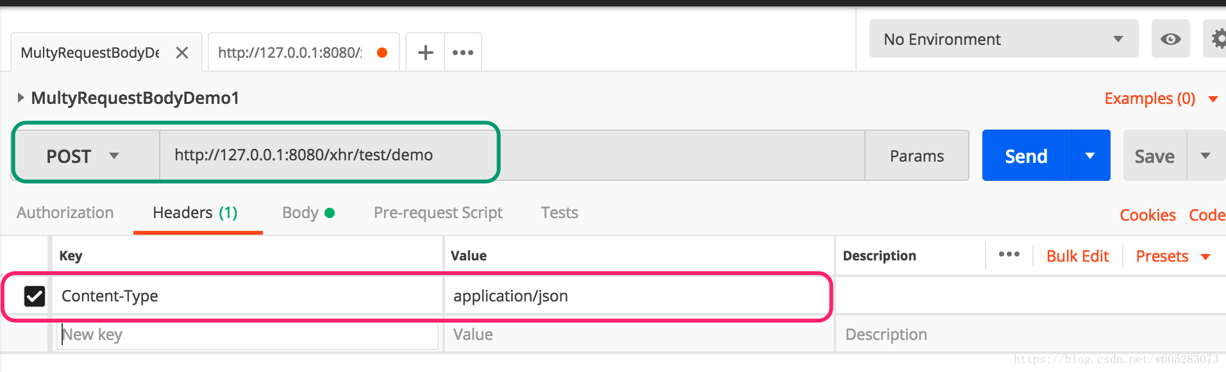This screenshot has height=372, width=1226.
Task: Open the Save options arrow
Action: click(x=1205, y=156)
